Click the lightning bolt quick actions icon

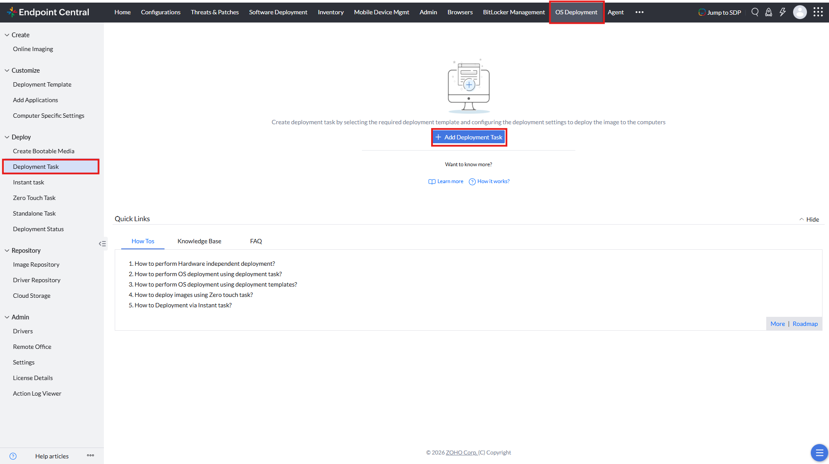[783, 12]
